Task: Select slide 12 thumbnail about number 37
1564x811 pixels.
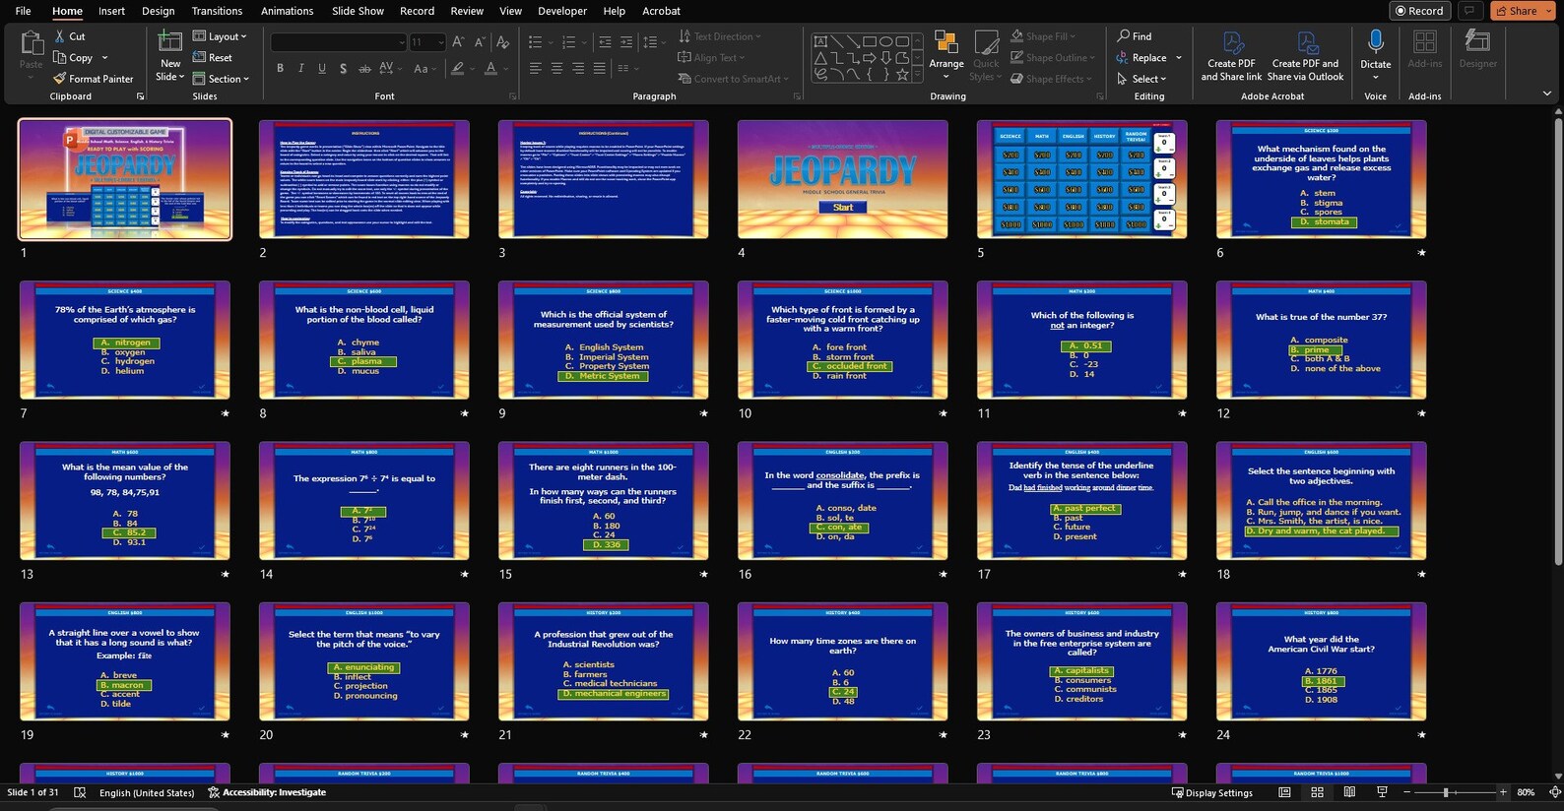Action: pos(1321,340)
